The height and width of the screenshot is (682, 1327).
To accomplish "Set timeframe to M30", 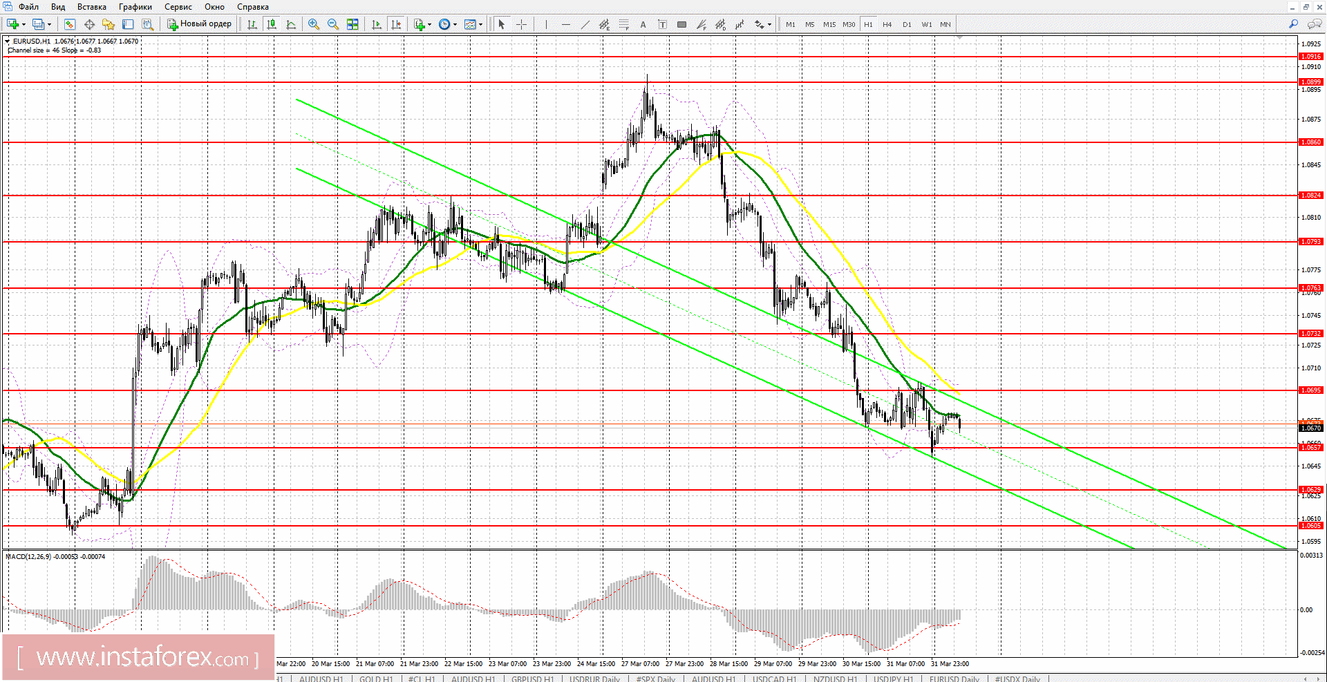I will coord(849,24).
